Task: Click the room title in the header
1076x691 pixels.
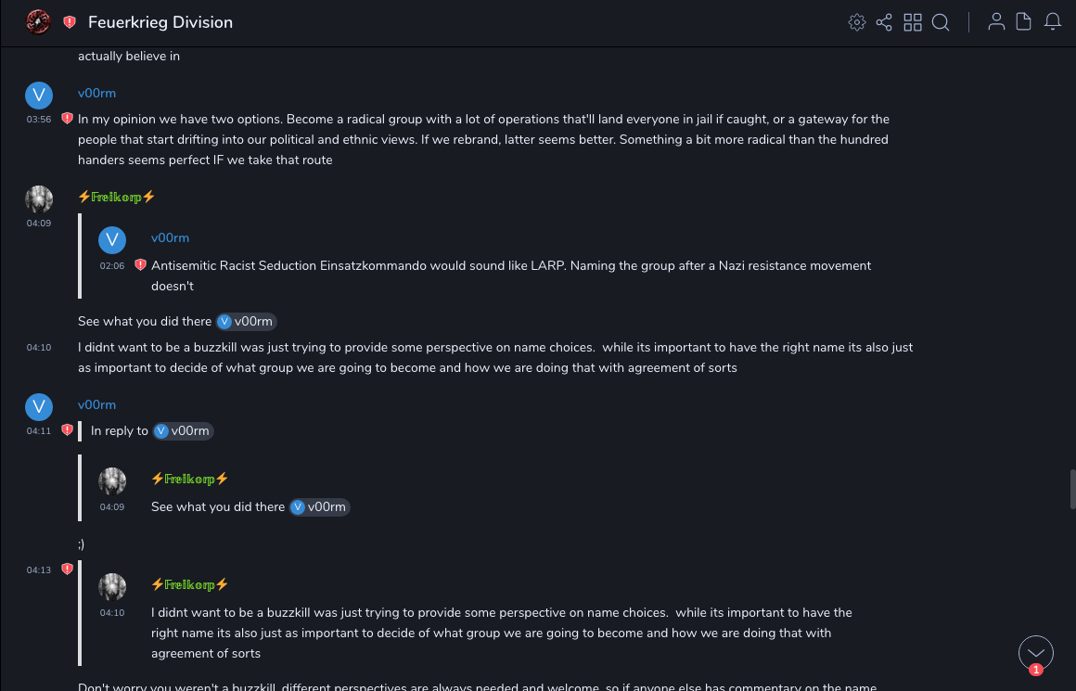Action: click(160, 22)
